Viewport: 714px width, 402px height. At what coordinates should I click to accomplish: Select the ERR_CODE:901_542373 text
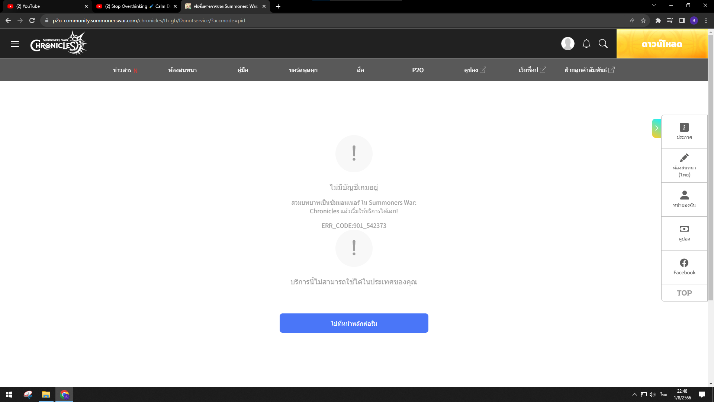click(354, 226)
